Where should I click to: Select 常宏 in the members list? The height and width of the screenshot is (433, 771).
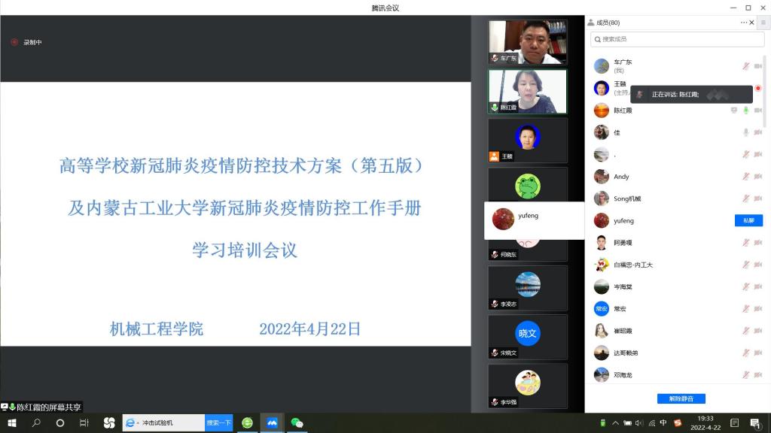[620, 309]
